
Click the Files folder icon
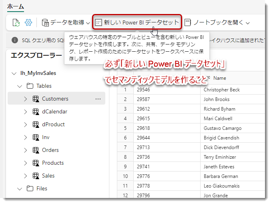click(x=30, y=188)
